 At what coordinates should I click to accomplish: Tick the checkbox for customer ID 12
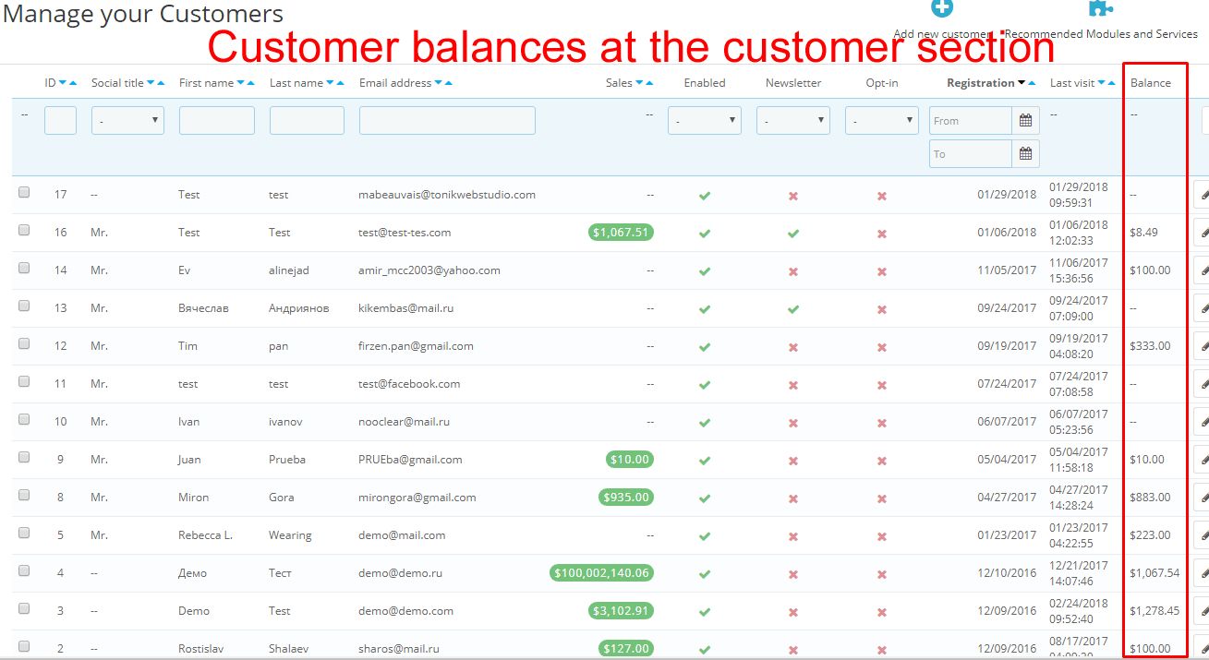point(24,344)
